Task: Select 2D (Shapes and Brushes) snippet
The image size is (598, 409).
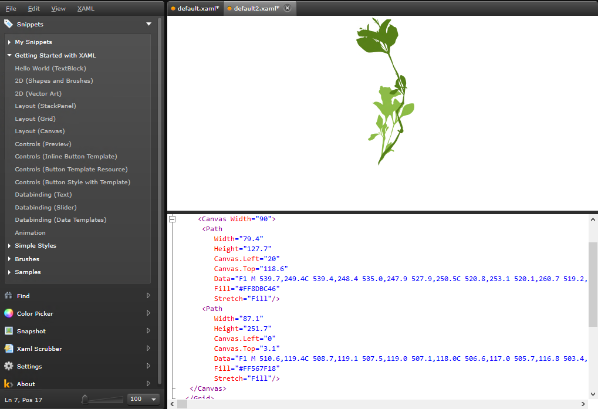Action: click(x=54, y=81)
